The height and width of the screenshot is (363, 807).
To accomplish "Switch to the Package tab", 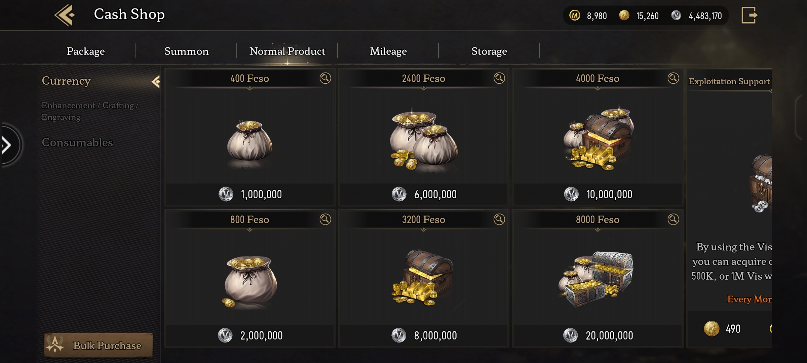I will 85,51.
